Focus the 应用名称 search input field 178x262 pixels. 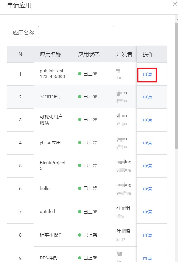76,32
